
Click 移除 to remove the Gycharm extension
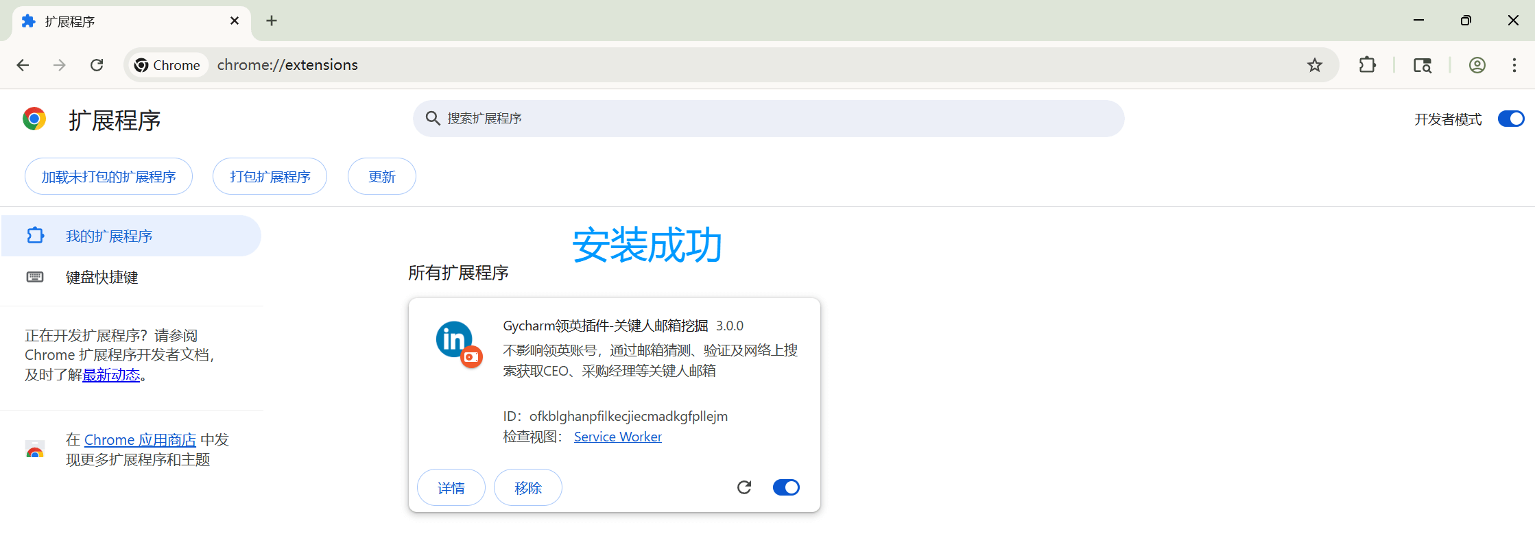pos(528,487)
